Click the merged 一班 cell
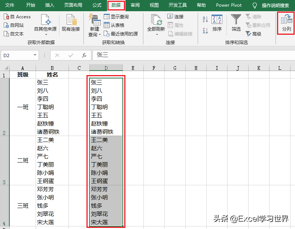295x229 pixels. click(x=22, y=107)
